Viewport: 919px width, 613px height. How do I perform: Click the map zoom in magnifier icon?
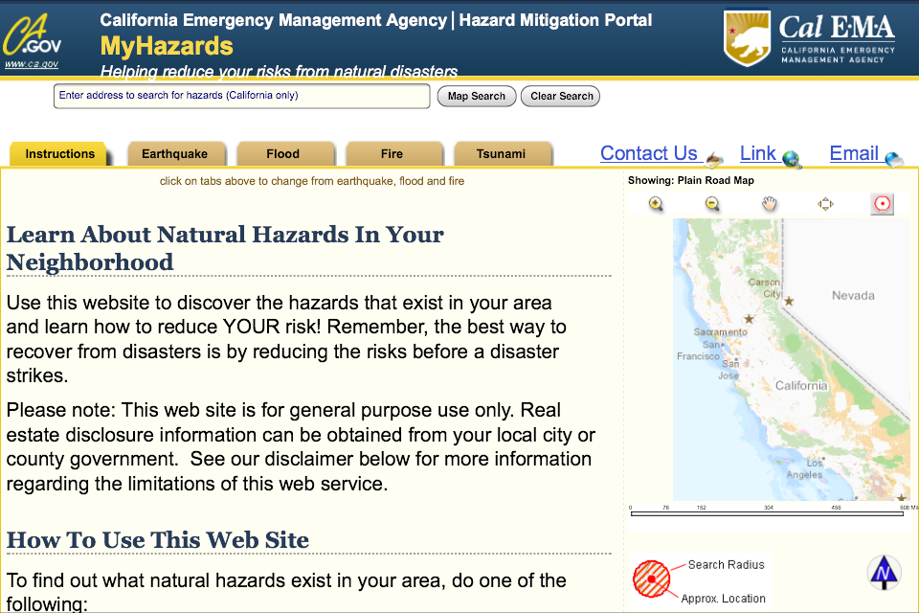point(656,204)
